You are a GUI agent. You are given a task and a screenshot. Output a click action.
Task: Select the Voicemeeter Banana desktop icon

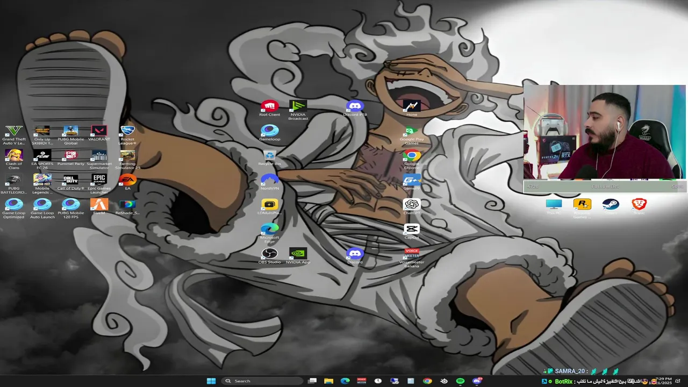point(412,258)
